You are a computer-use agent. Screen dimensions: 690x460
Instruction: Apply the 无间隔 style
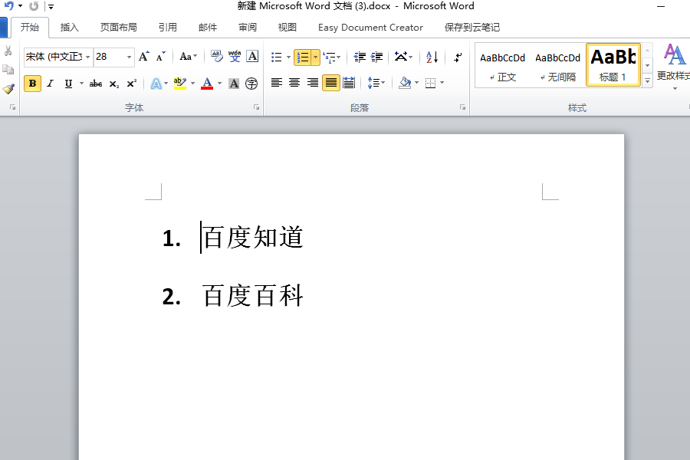(x=558, y=66)
